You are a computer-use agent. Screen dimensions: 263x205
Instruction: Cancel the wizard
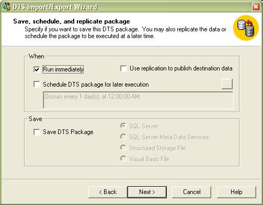191,192
